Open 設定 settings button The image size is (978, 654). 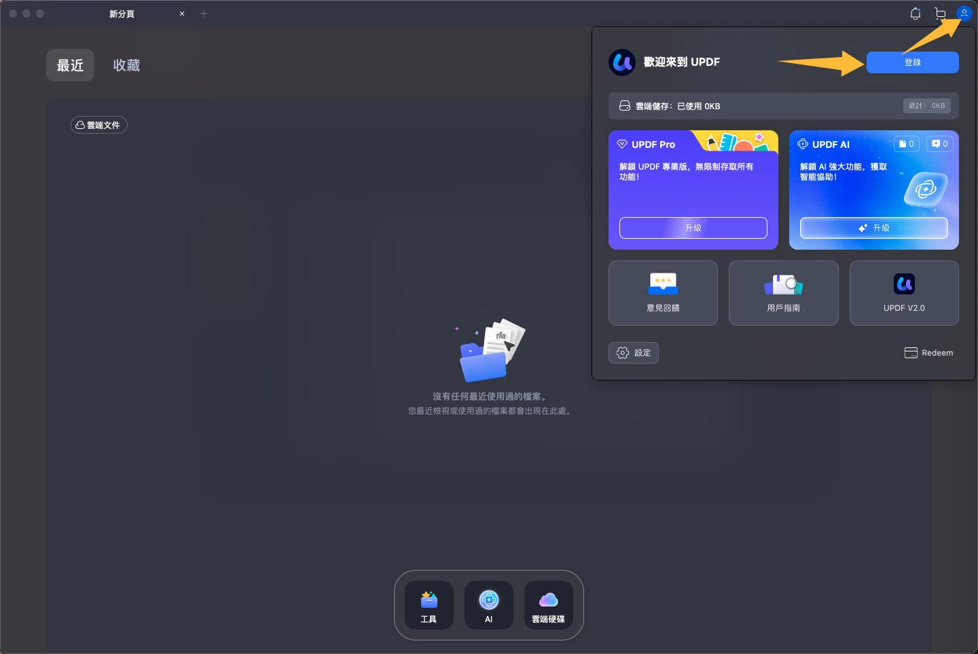tap(634, 353)
